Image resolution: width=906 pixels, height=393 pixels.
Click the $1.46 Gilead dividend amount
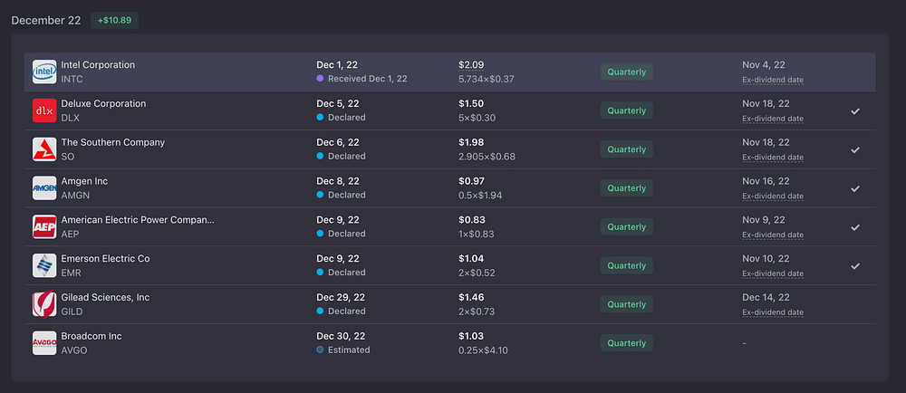[471, 297]
